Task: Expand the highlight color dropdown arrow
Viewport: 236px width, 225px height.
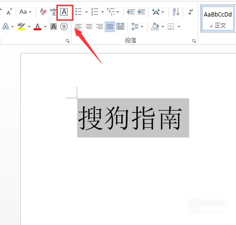Action: 29,26
